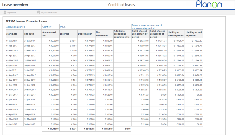235x135 pixels.
Task: Select the 01-Nov-2017 start date cell
Action: pyautogui.click(x=12, y=90)
